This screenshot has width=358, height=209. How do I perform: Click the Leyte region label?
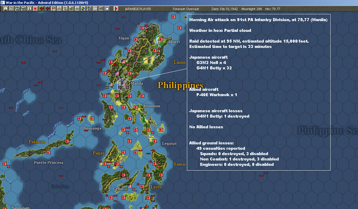coord(156,187)
